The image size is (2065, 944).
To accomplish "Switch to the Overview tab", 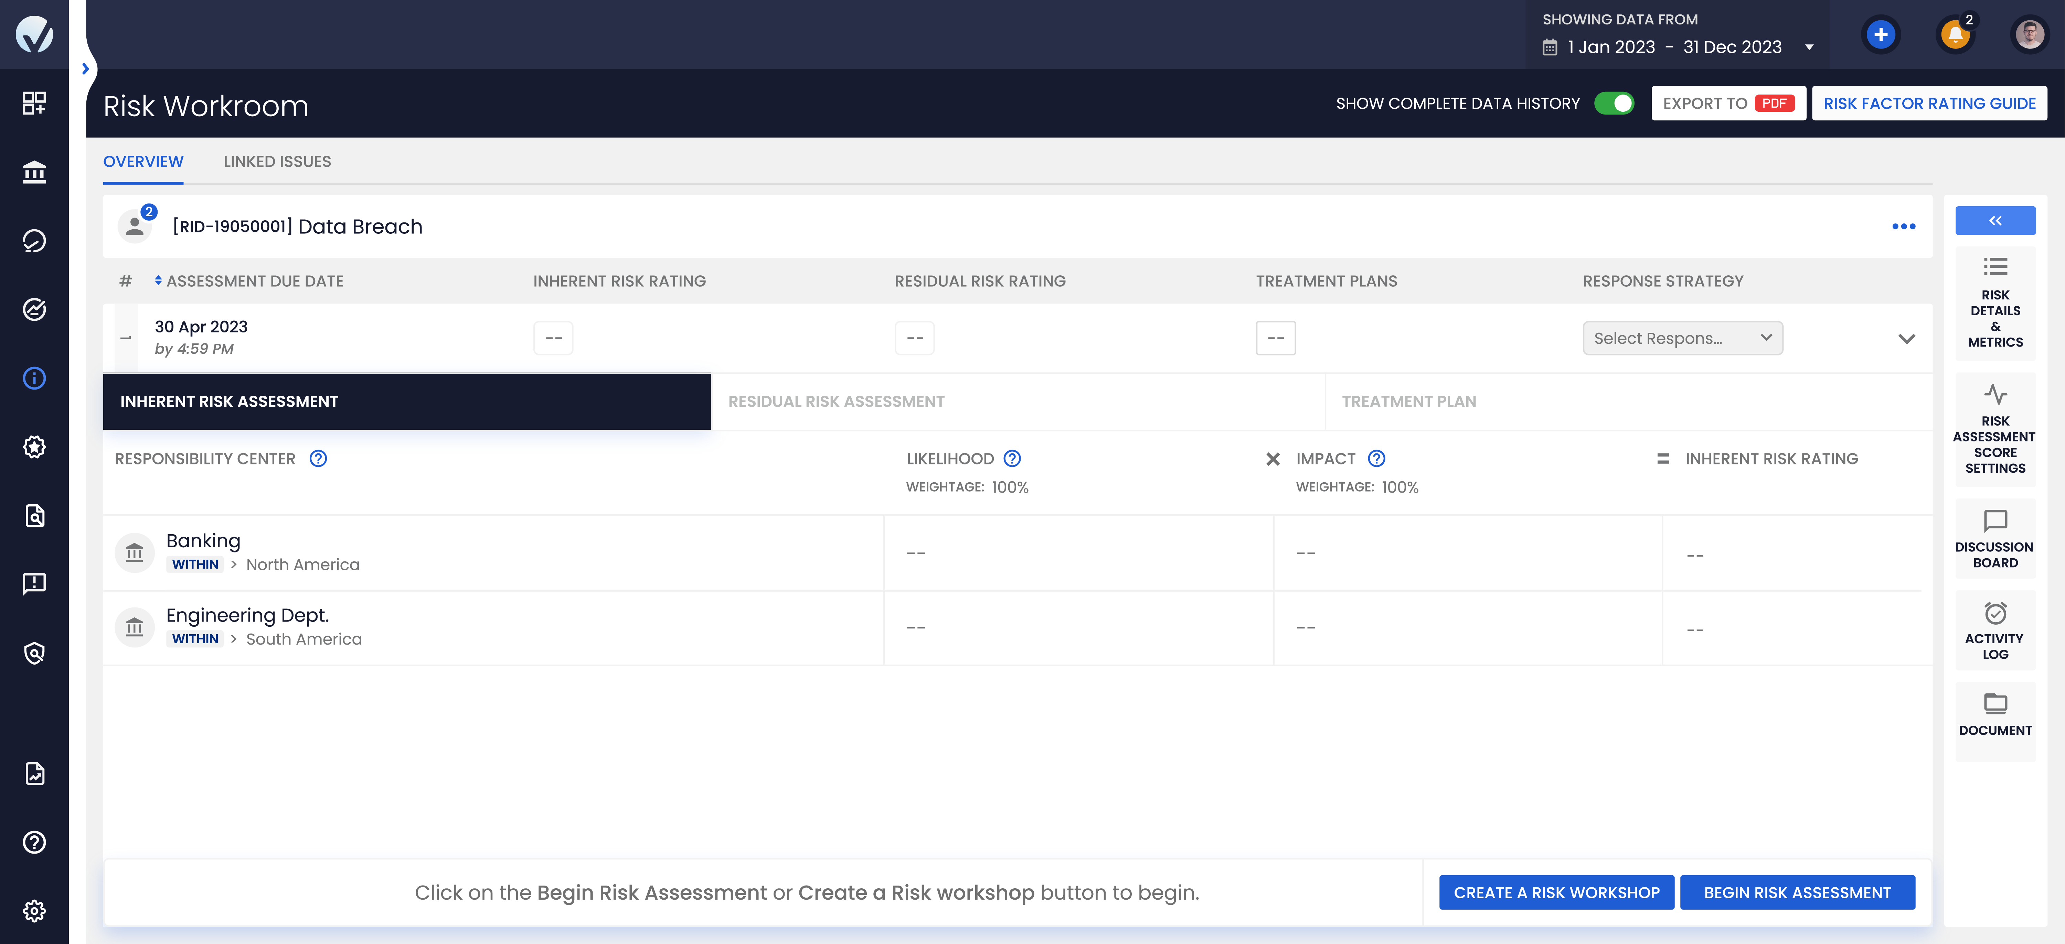I will 143,162.
